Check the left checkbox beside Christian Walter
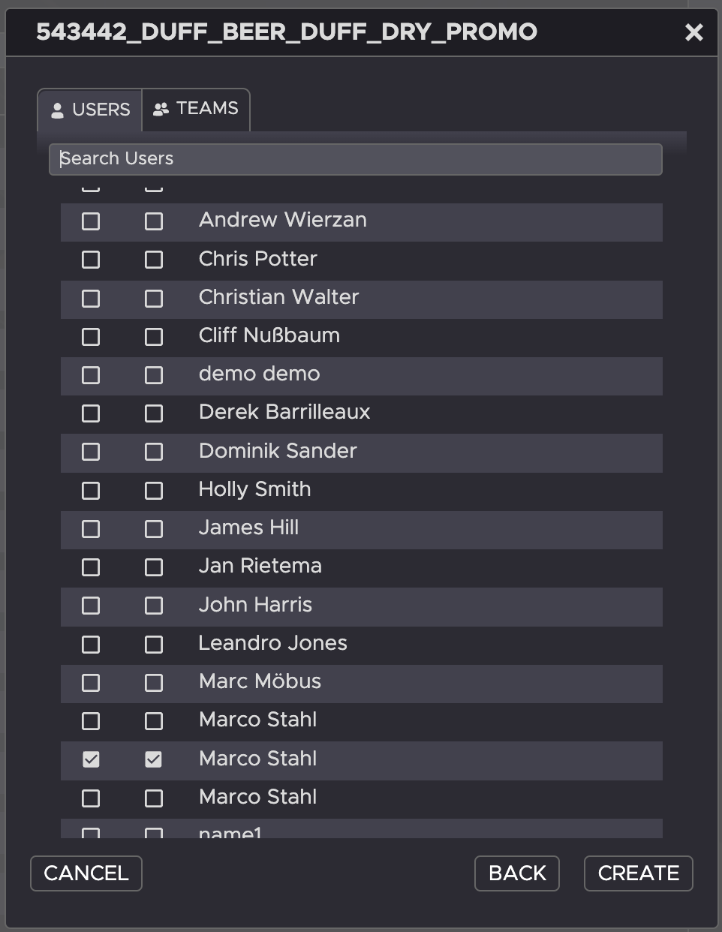 click(x=91, y=299)
